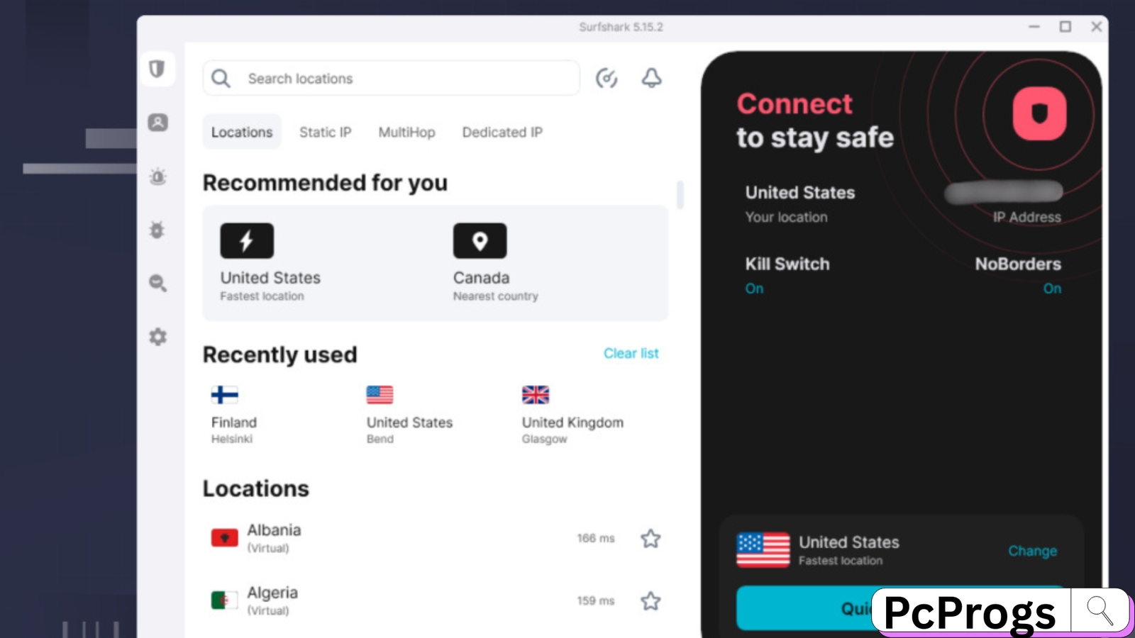This screenshot has width=1135, height=638.
Task: Toggle NoBorders On status
Action: pos(1052,289)
